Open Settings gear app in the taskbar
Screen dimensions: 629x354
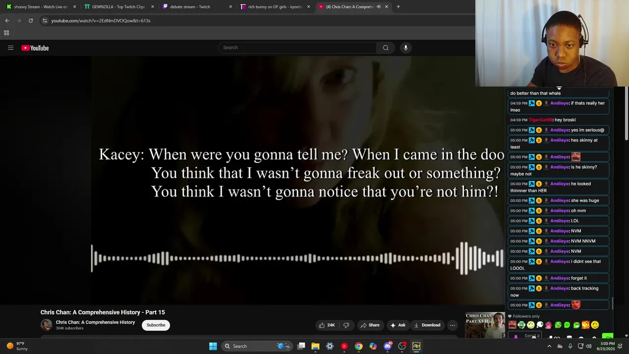coord(330,346)
